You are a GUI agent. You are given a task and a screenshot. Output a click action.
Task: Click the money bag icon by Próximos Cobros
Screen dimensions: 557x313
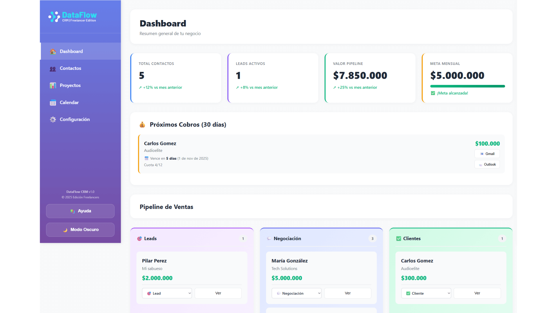(x=142, y=125)
